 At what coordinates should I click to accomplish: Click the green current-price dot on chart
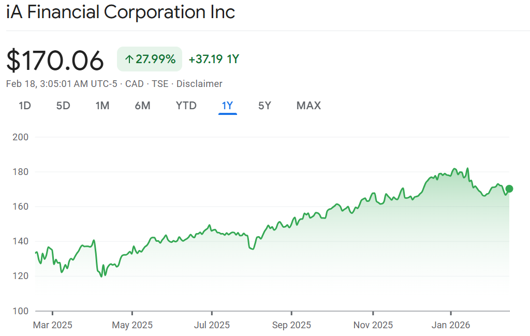tap(509, 188)
